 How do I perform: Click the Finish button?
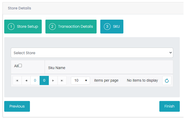point(170,106)
